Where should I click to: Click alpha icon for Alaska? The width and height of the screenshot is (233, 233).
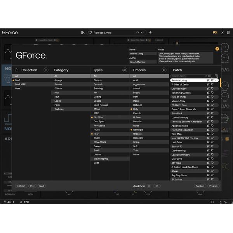pyautogui.click(x=208, y=171)
